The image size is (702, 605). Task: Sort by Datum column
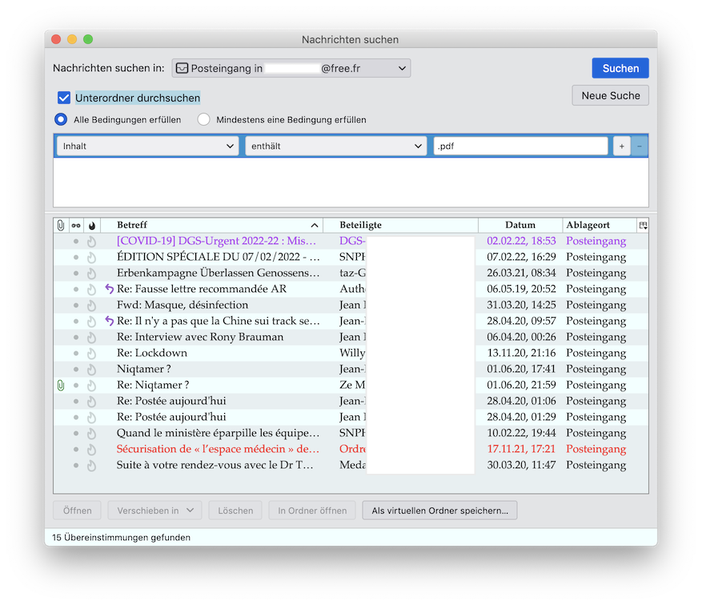pyautogui.click(x=520, y=225)
